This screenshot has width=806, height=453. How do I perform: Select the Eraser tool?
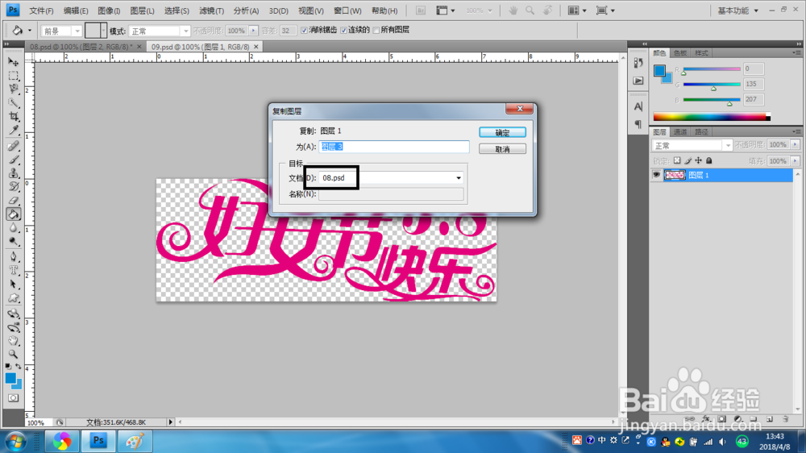[14, 201]
